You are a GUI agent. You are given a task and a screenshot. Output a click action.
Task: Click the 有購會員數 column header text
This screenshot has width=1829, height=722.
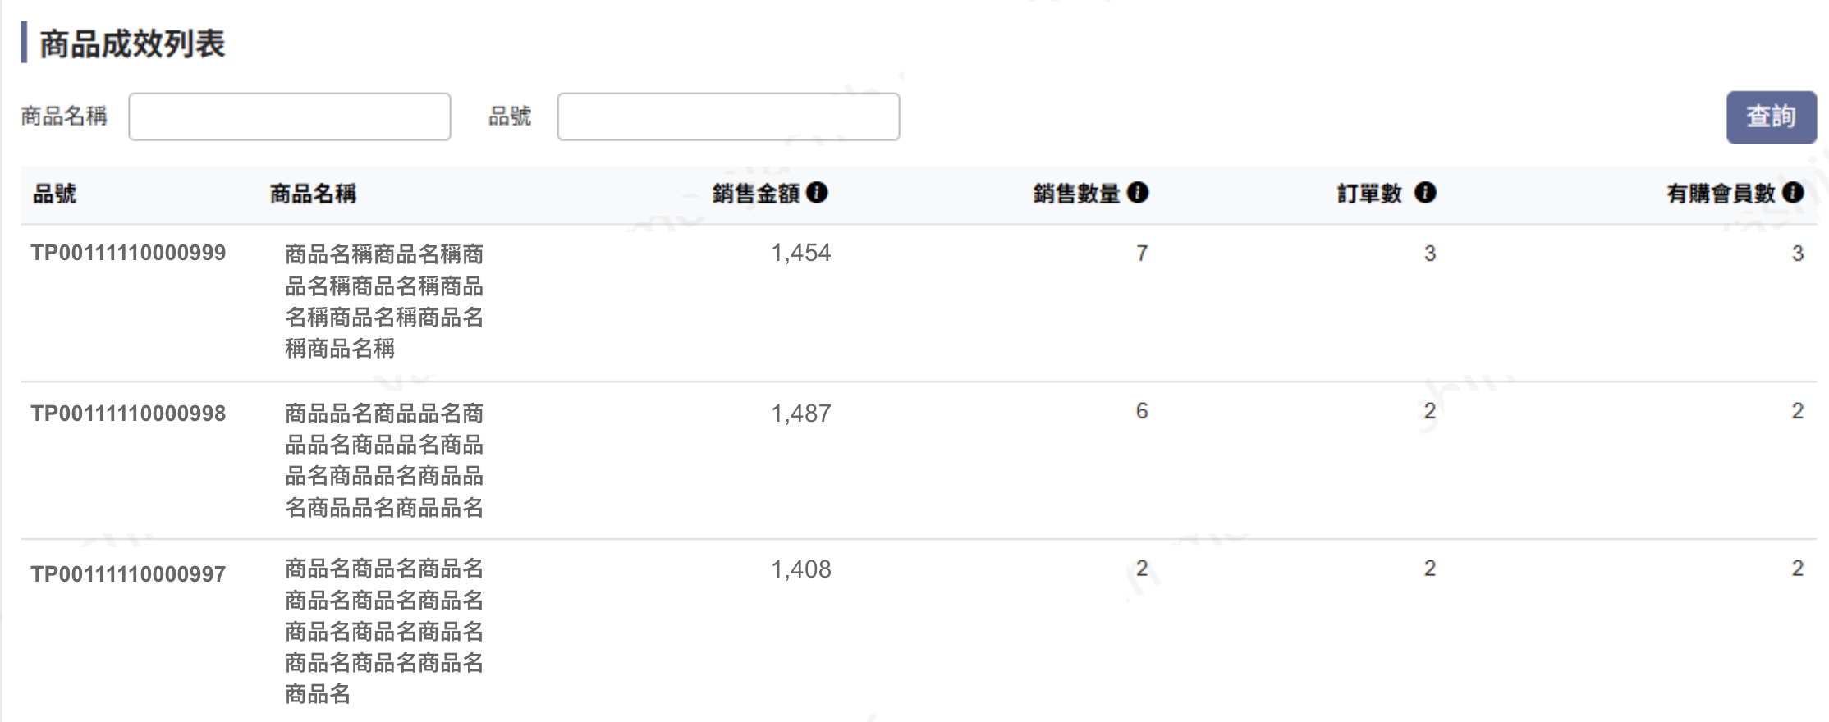1721,194
